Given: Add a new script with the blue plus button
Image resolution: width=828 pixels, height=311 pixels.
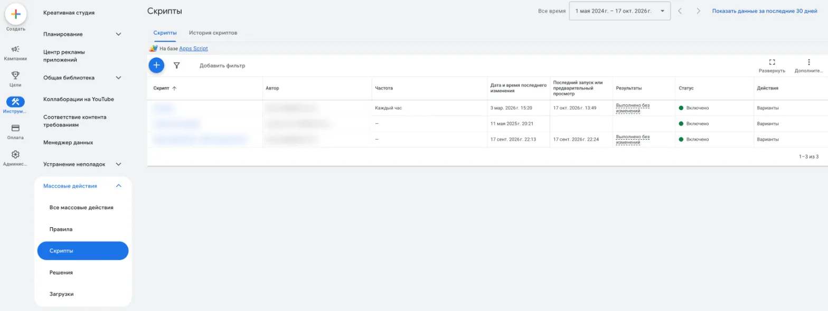Looking at the screenshot, I should pyautogui.click(x=156, y=65).
